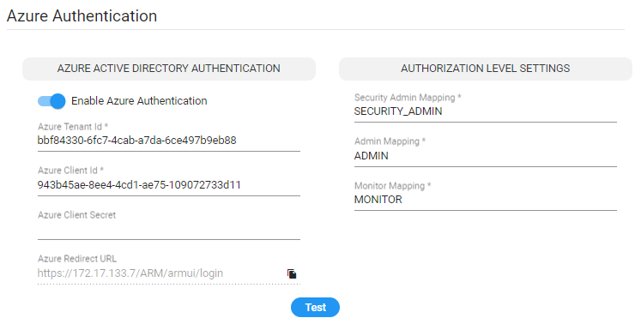The width and height of the screenshot is (635, 324).
Task: Click the Azure Client Id label
Action: coord(70,171)
